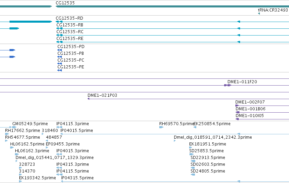Click the DME1-010I05 clone label

click(250, 116)
